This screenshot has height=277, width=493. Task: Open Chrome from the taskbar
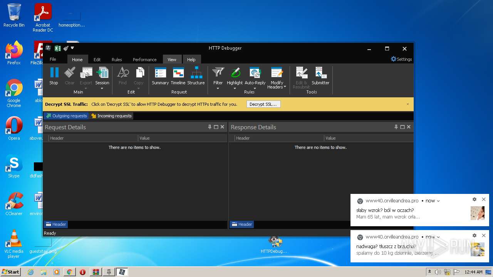(x=69, y=272)
